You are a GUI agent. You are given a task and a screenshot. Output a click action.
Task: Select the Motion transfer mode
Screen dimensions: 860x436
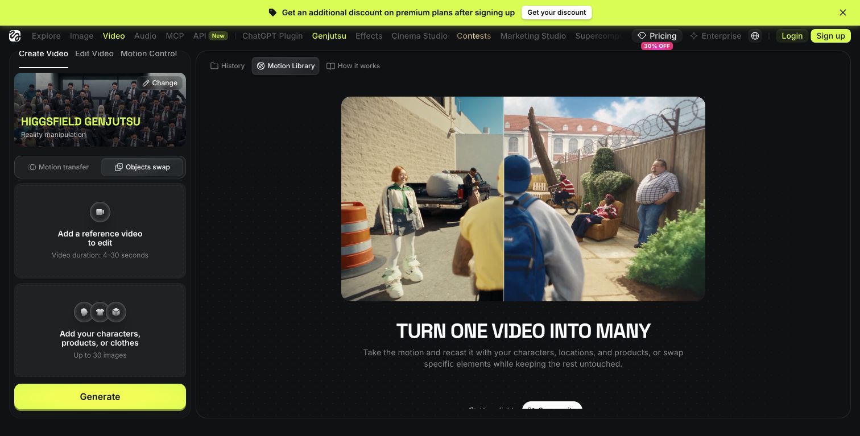pyautogui.click(x=59, y=167)
